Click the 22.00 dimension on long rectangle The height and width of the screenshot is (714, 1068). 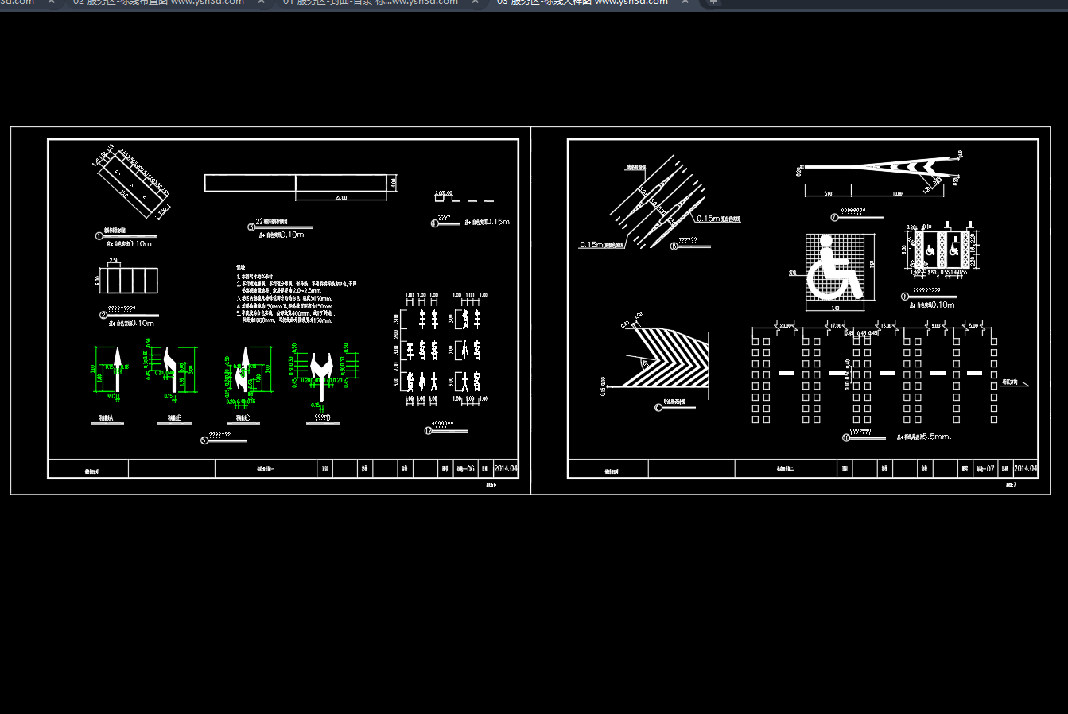pyautogui.click(x=340, y=197)
